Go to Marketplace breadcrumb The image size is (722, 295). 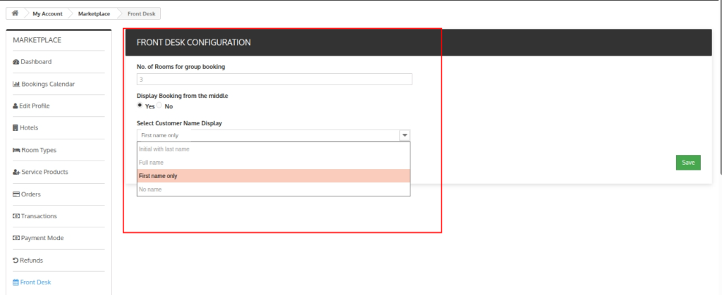(x=94, y=14)
